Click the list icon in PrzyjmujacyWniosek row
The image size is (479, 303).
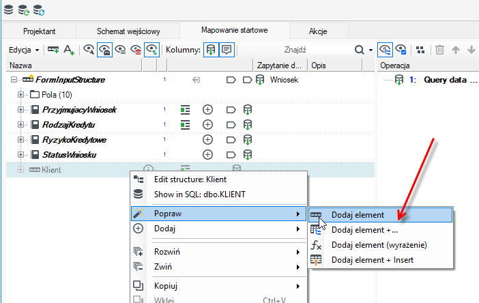tap(185, 110)
